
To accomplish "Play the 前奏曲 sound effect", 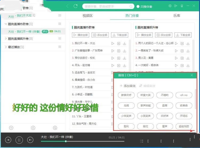I will pos(184,106).
